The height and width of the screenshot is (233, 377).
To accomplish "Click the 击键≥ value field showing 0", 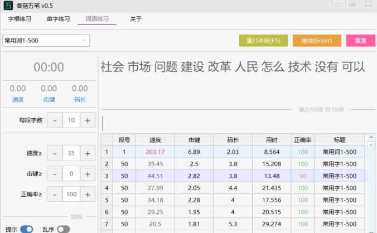I will click(71, 174).
